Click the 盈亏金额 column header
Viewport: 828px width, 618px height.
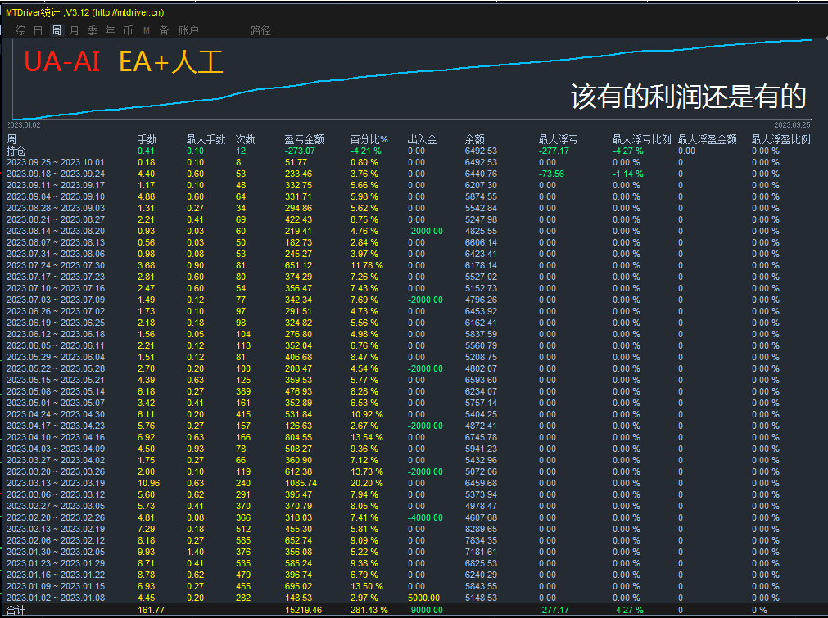(304, 139)
